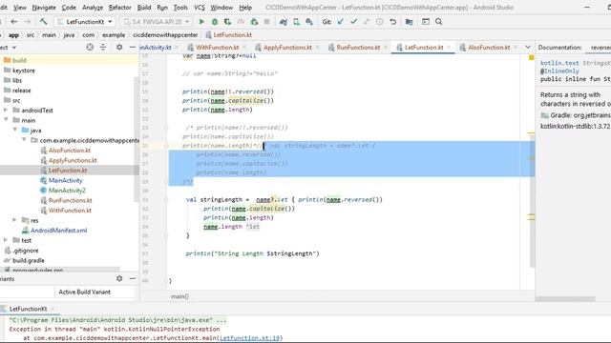The width and height of the screenshot is (611, 343).
Task: Expand the res folder
Action: pyautogui.click(x=15, y=220)
